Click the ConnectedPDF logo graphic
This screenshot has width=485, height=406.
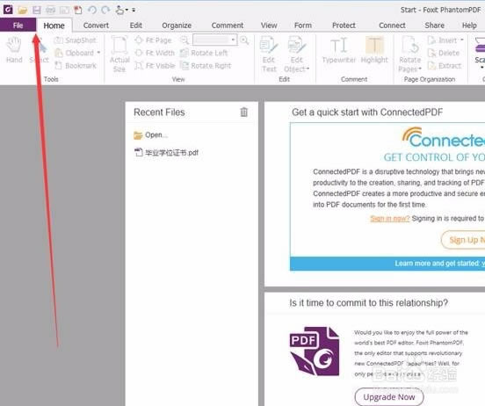pyautogui.click(x=444, y=137)
